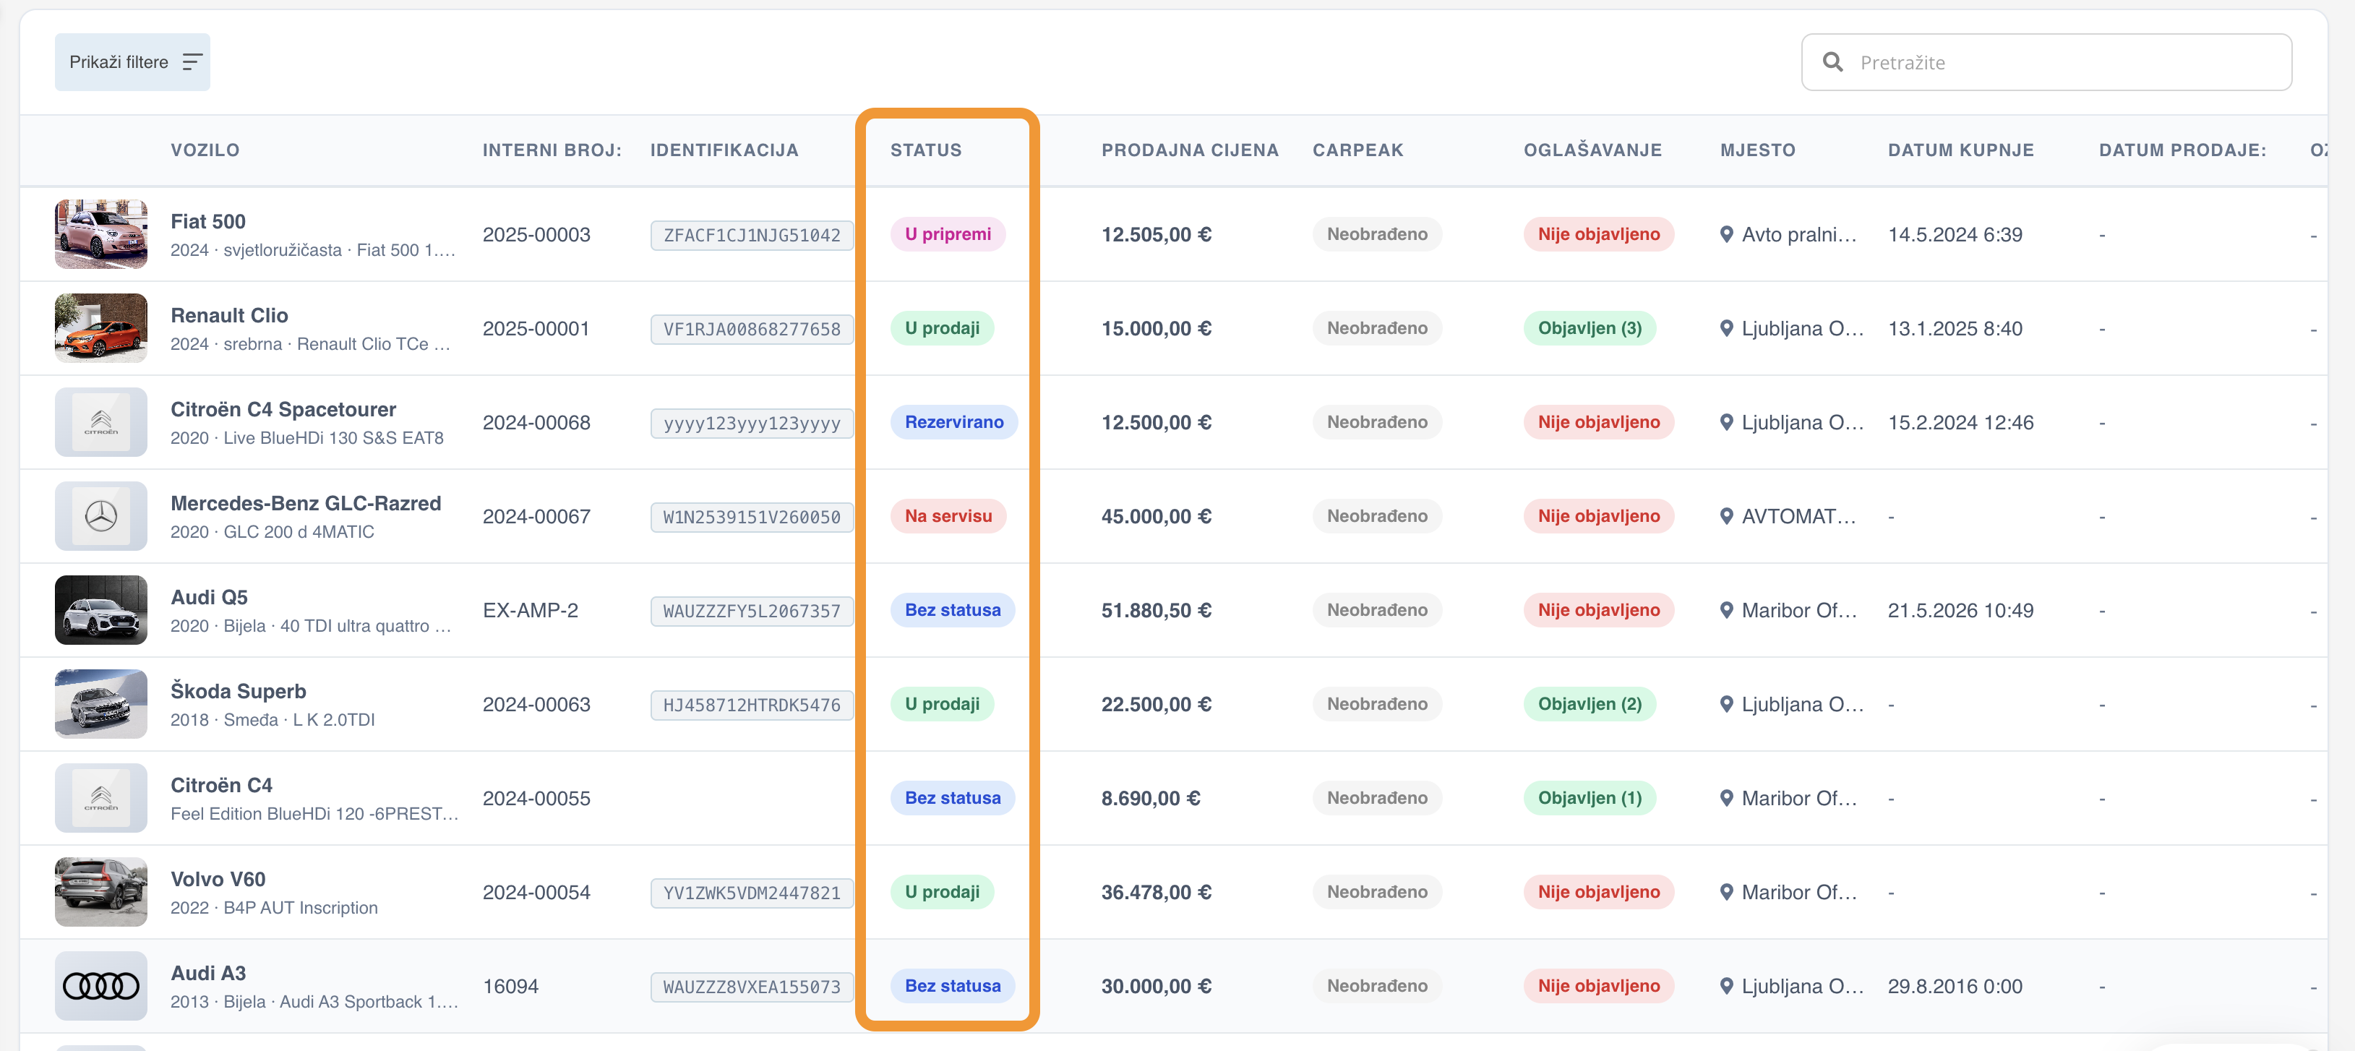2355x1051 pixels.
Task: Click Neobrađeno badge in Fiat 500 row
Action: [x=1377, y=234]
